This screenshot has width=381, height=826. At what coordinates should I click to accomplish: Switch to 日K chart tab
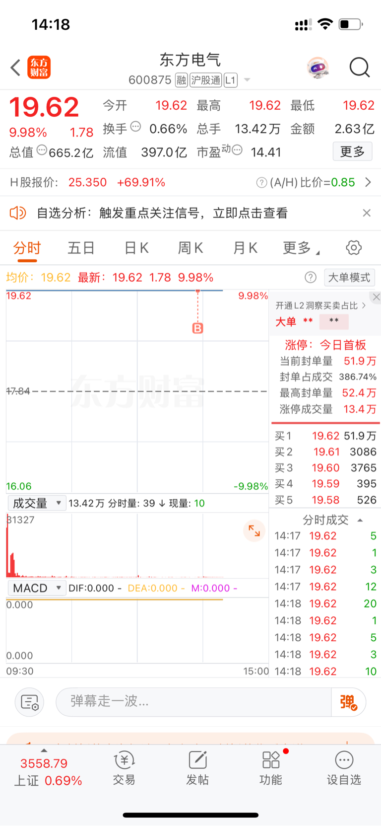pyautogui.click(x=136, y=248)
